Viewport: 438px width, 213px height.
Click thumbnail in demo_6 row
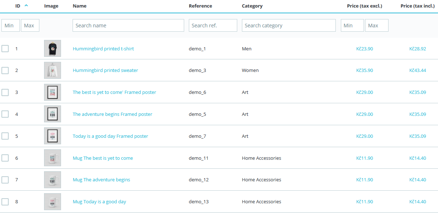pos(52,92)
